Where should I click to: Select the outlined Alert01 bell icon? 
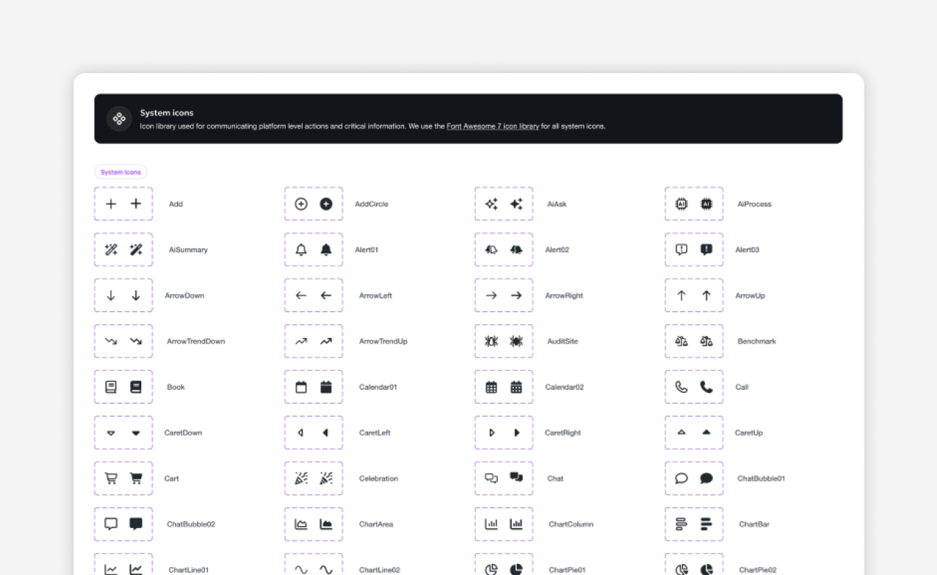[301, 249]
